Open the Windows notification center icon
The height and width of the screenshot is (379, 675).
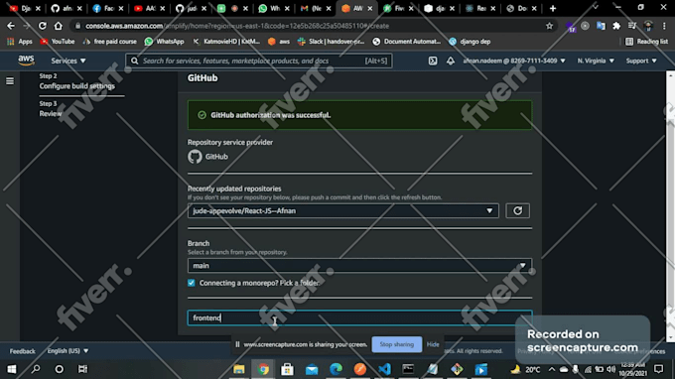tap(659, 369)
